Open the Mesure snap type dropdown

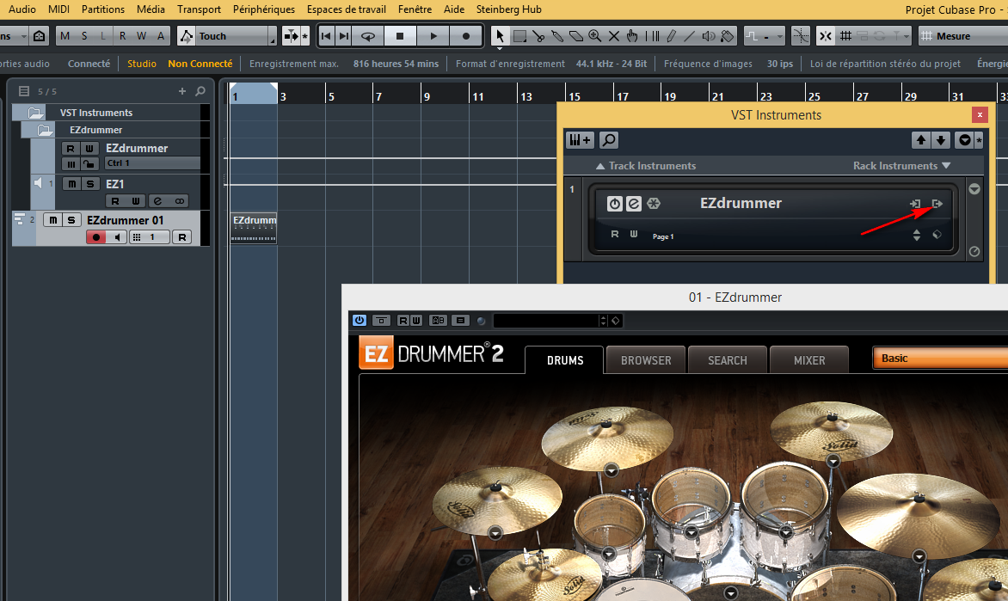963,36
